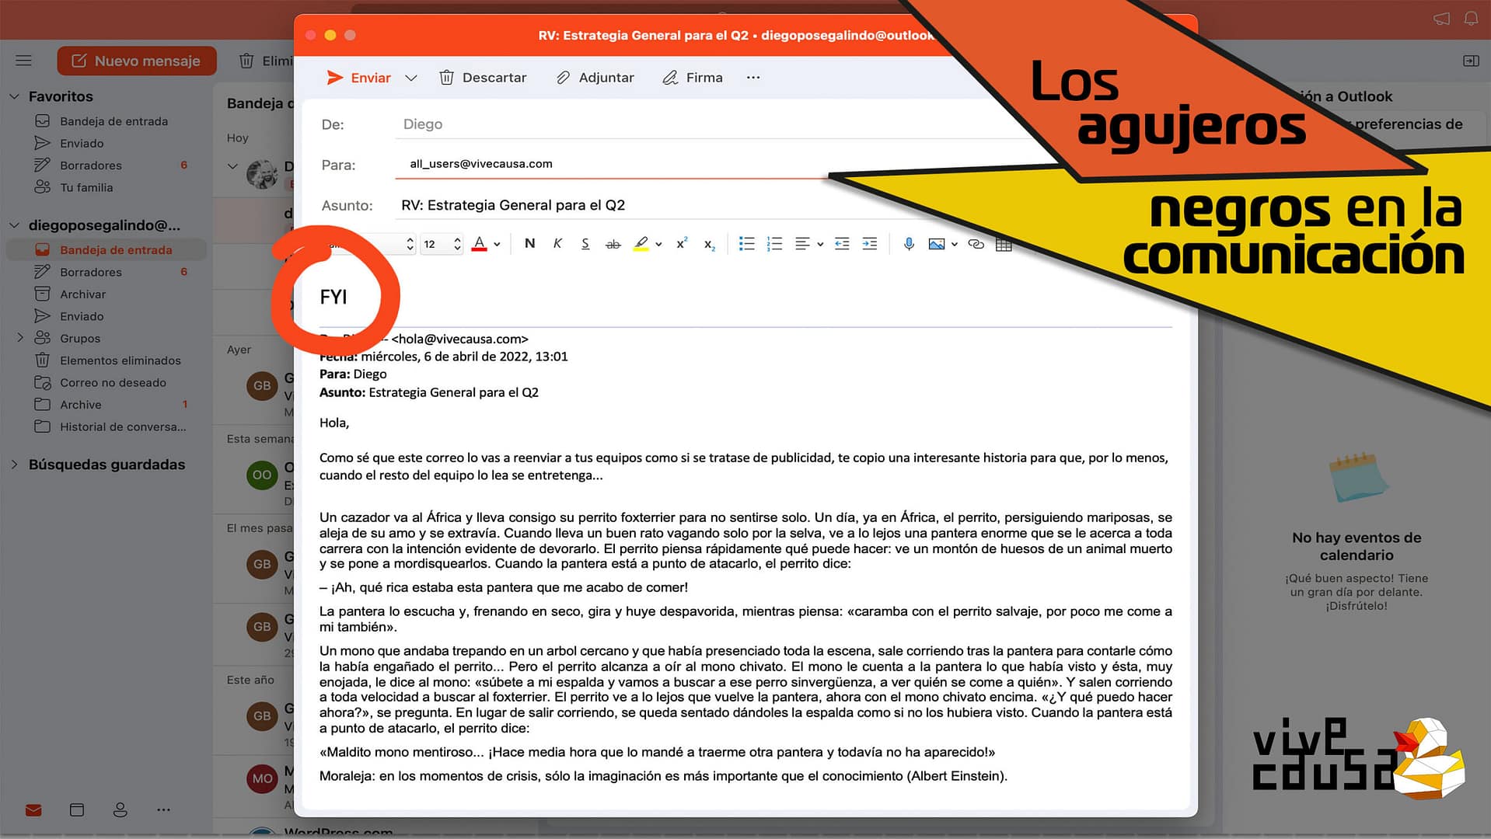Increase the font size with the stepper
Screen dimensions: 1491x839
[456, 239]
